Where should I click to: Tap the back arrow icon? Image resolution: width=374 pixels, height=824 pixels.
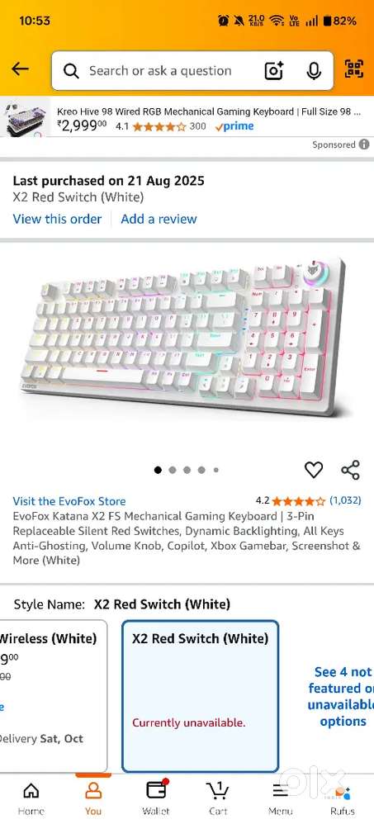20,69
